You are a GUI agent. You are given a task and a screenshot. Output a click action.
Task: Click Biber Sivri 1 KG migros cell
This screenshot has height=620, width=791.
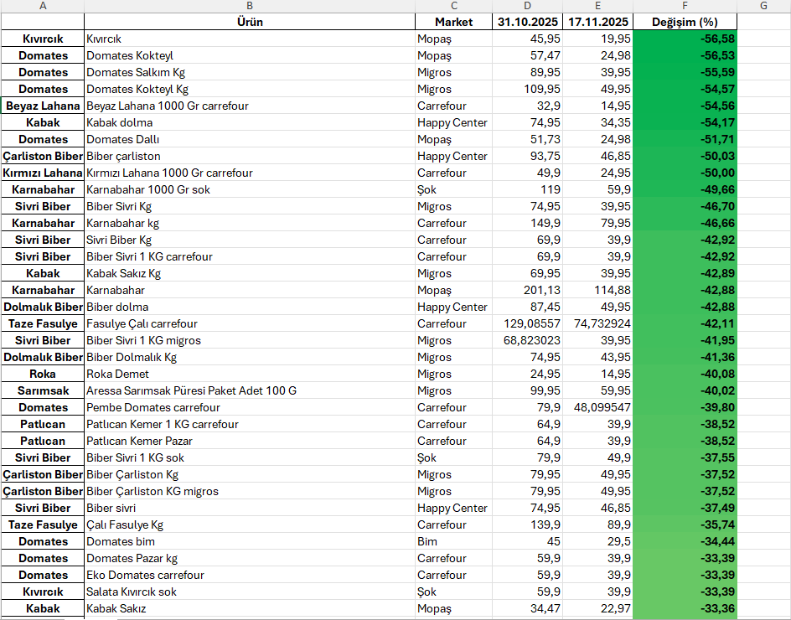[x=250, y=340]
